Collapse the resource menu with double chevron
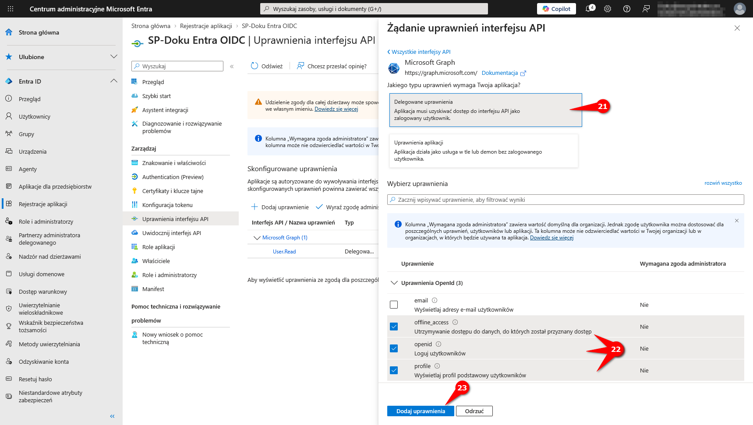The width and height of the screenshot is (753, 425). pyautogui.click(x=232, y=67)
